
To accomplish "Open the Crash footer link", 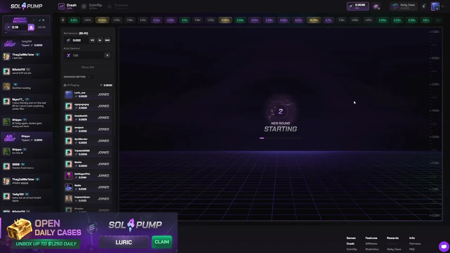I will tap(350, 244).
